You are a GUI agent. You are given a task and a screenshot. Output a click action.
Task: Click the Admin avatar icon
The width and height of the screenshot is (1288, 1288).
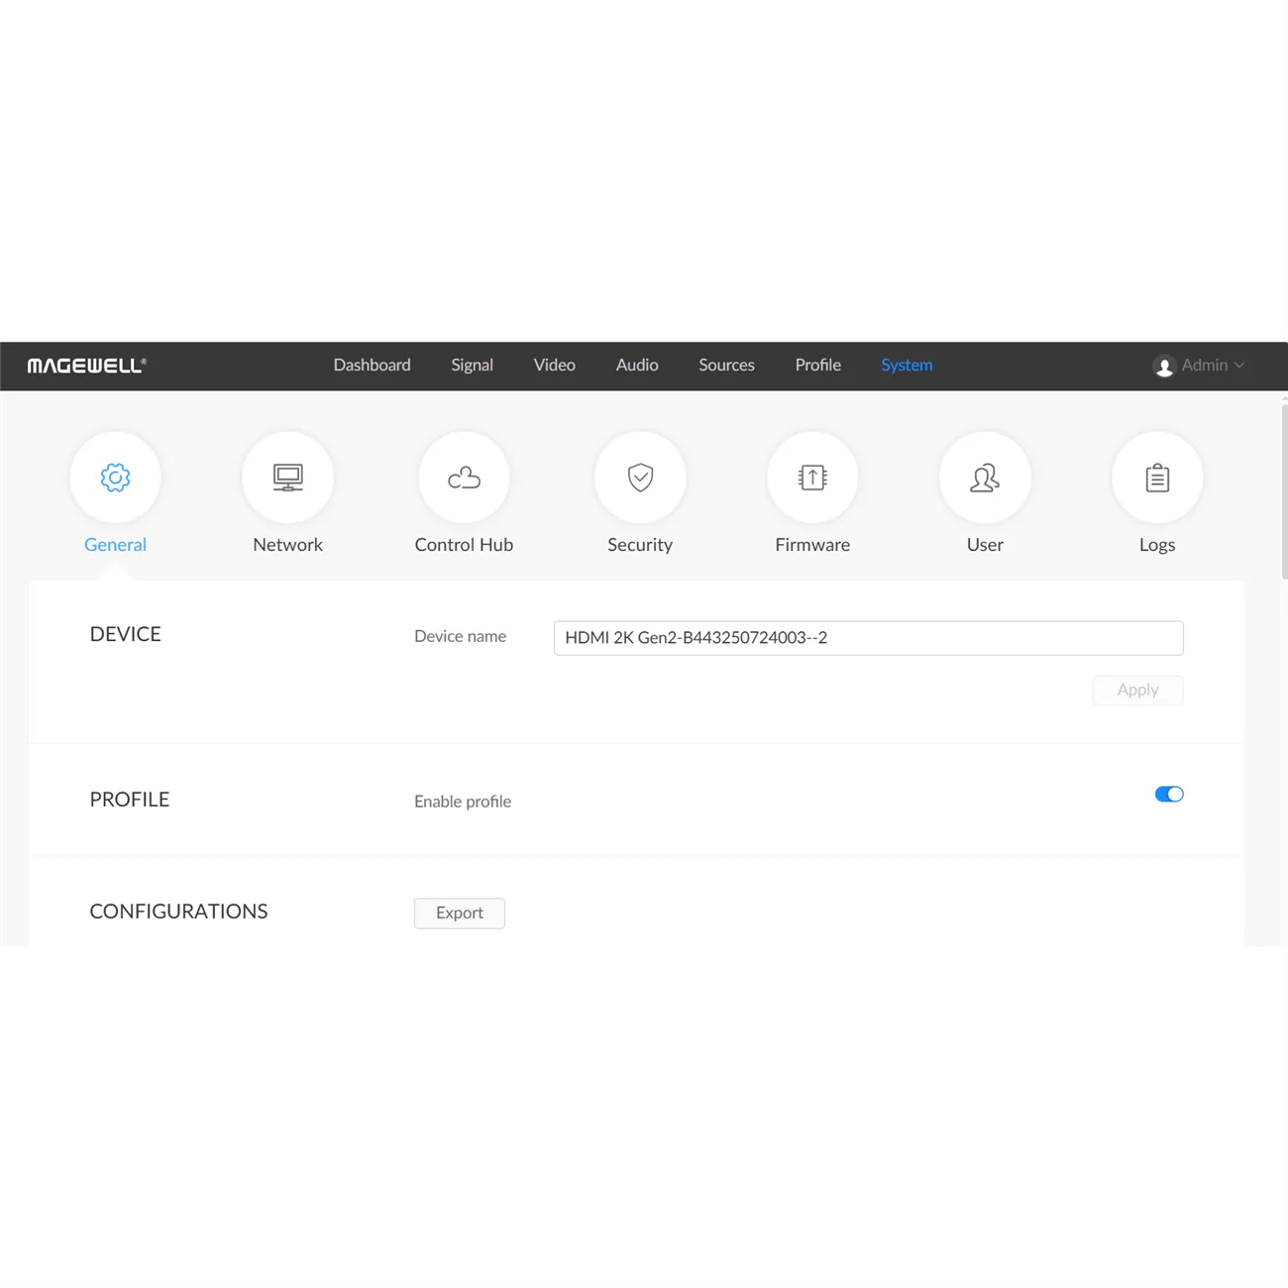(1164, 366)
